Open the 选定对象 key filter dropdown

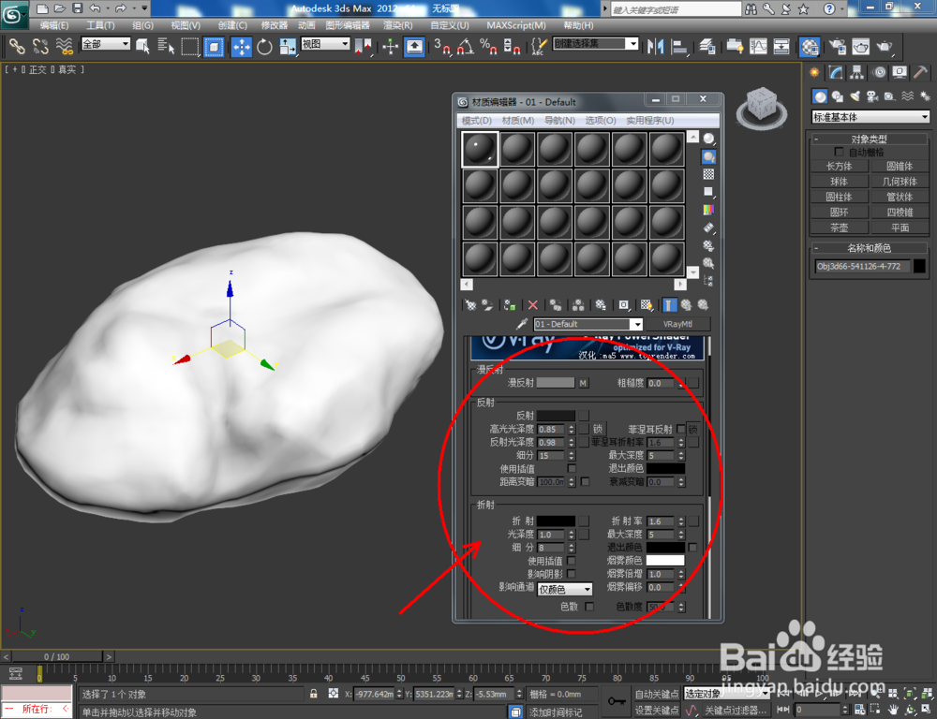tap(726, 694)
